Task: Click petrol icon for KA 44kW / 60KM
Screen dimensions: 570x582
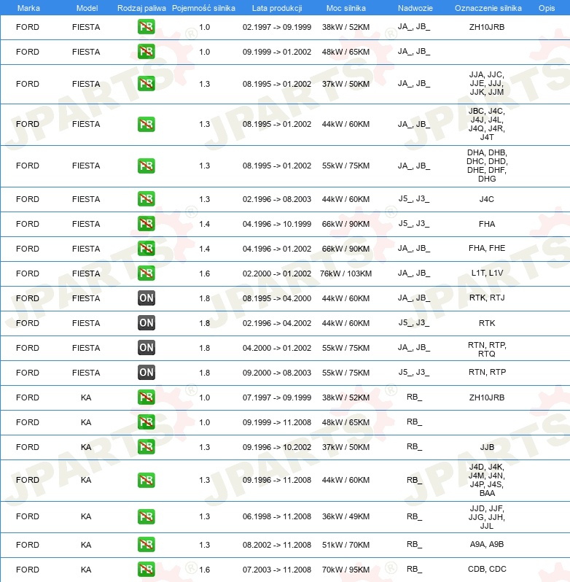Action: pyautogui.click(x=146, y=480)
